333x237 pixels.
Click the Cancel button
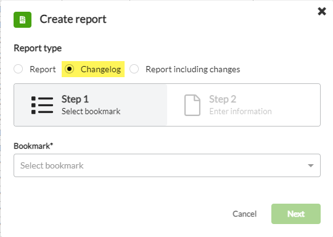pyautogui.click(x=245, y=214)
